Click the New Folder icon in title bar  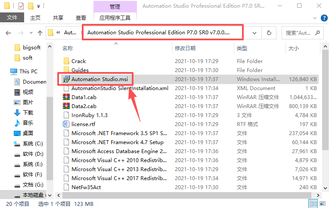click(x=31, y=6)
